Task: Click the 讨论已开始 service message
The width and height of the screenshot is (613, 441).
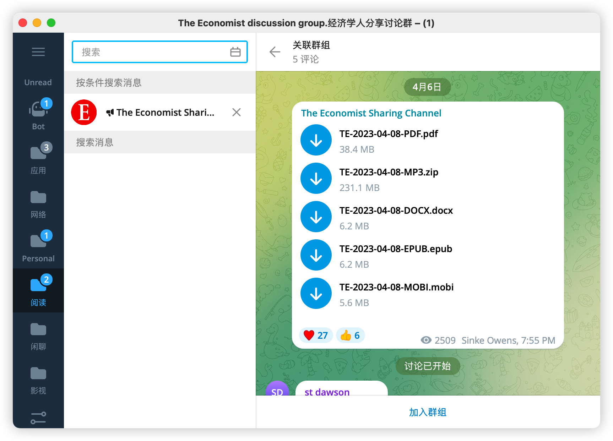Action: 428,366
